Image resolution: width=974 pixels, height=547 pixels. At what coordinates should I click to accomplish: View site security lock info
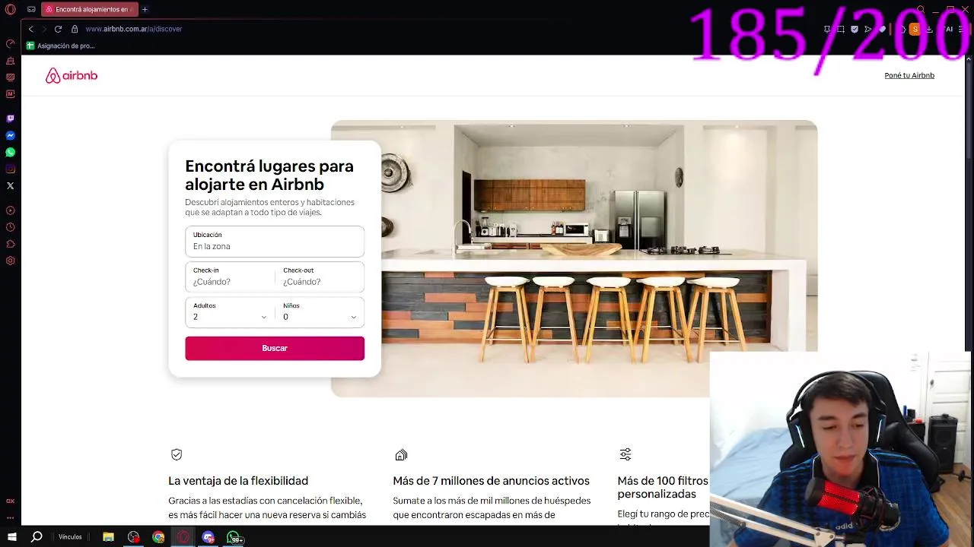[x=75, y=29]
